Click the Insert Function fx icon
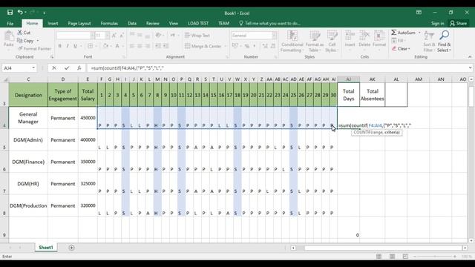This screenshot has width=475, height=267. tap(79, 67)
